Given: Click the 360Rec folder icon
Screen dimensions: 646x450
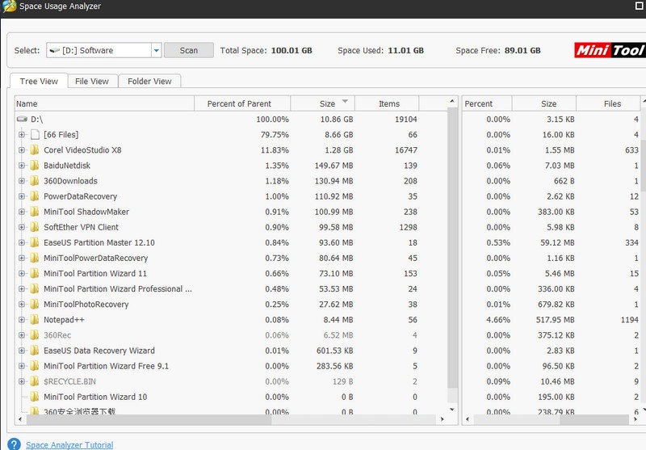Looking at the screenshot, I should 35,335.
